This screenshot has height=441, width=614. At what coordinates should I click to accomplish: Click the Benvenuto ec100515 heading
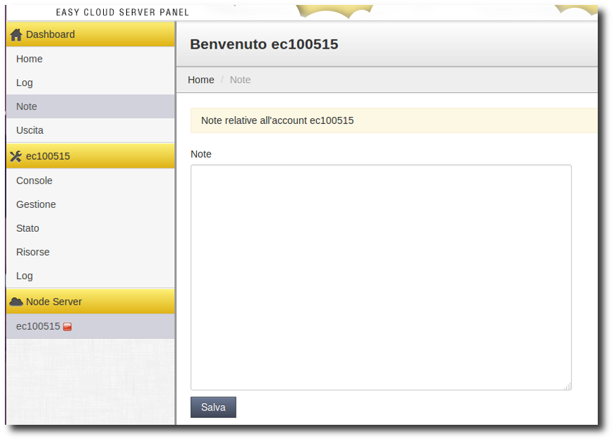264,44
